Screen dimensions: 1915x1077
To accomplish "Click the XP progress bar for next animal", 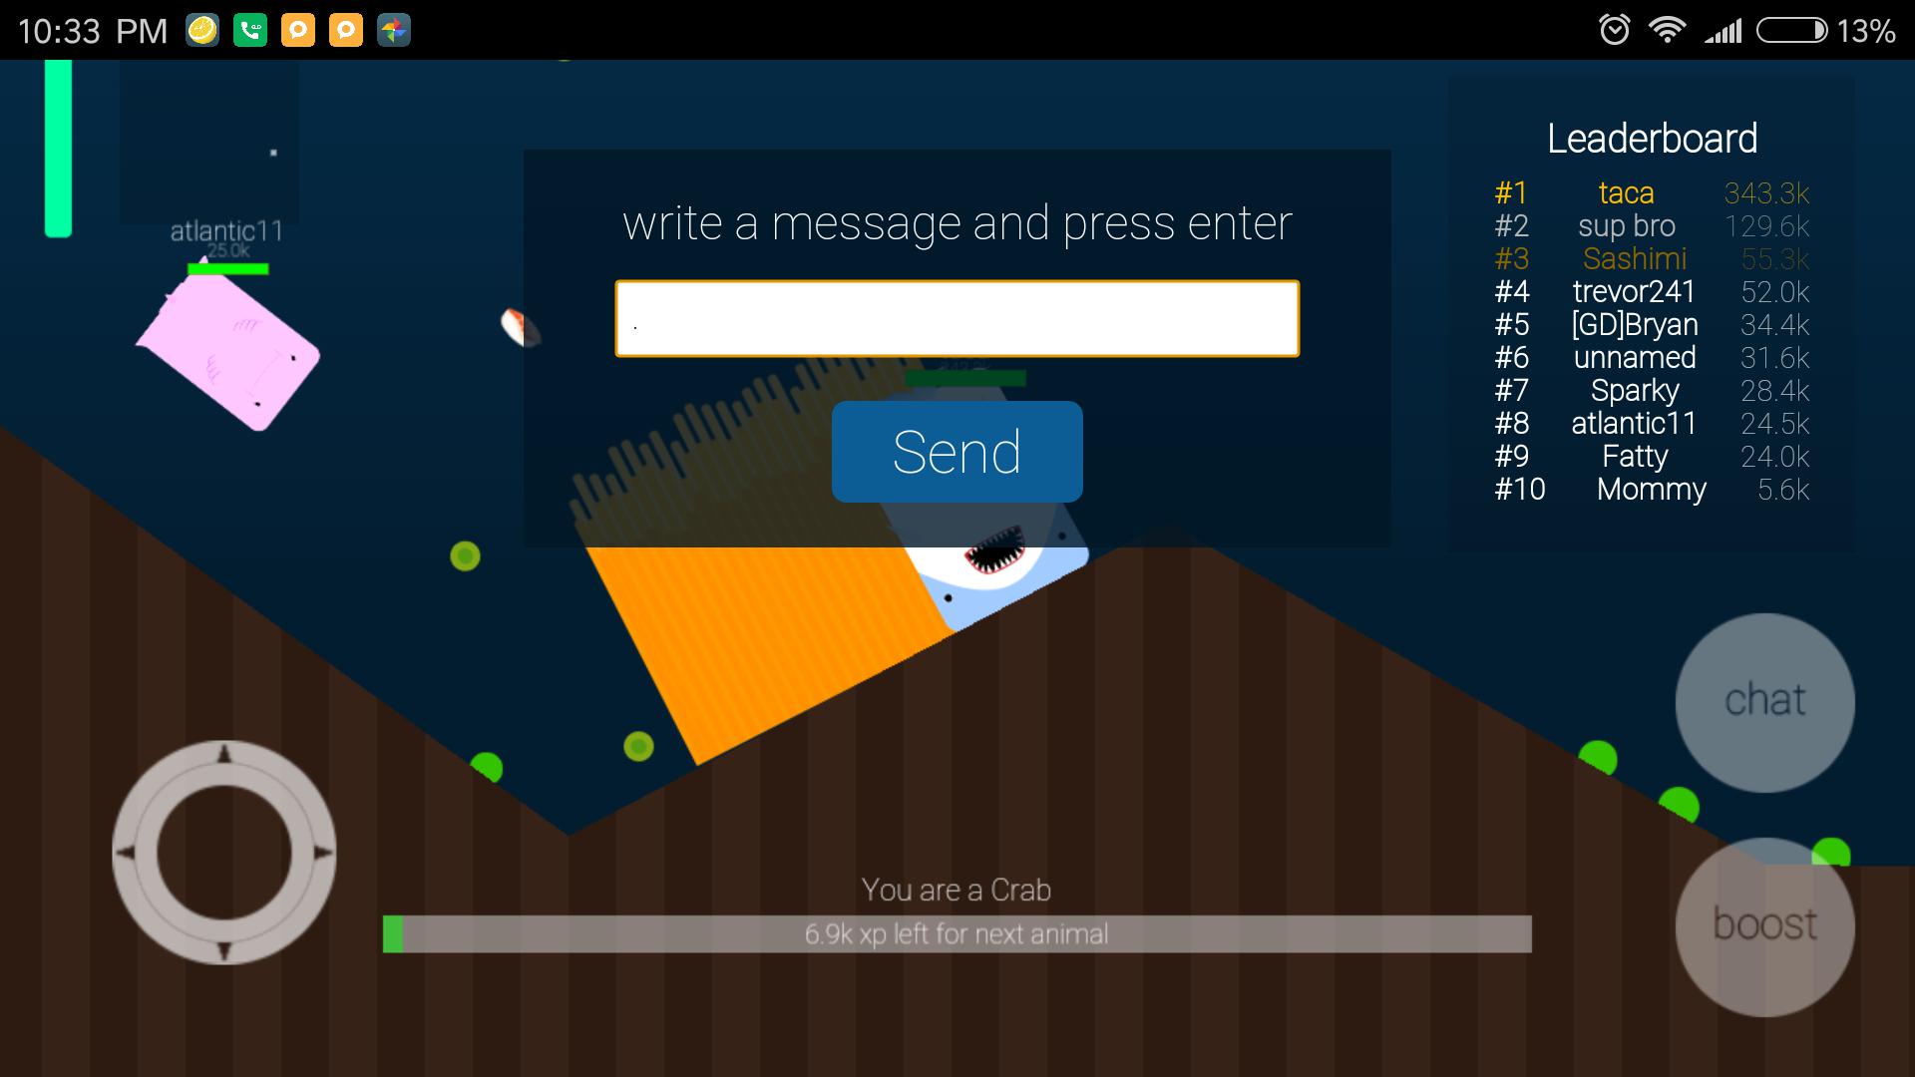I will [957, 935].
